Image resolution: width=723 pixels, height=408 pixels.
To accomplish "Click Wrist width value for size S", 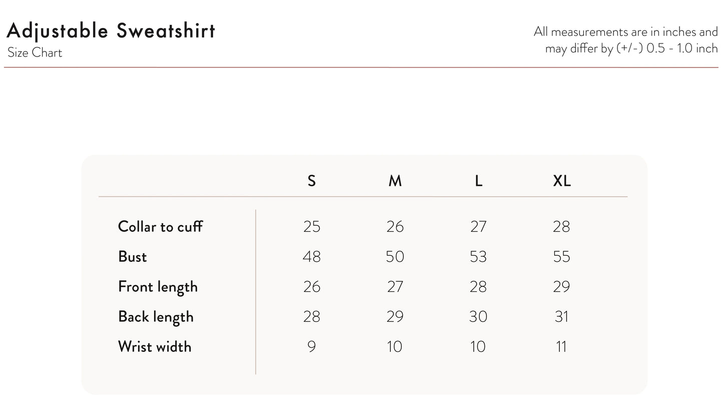I will coord(312,347).
